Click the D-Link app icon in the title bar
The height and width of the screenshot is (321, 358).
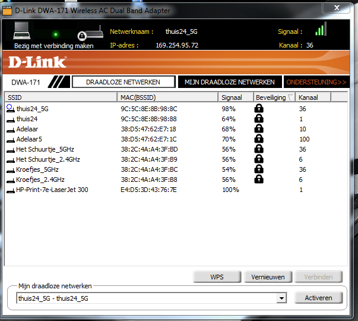coord(7,11)
